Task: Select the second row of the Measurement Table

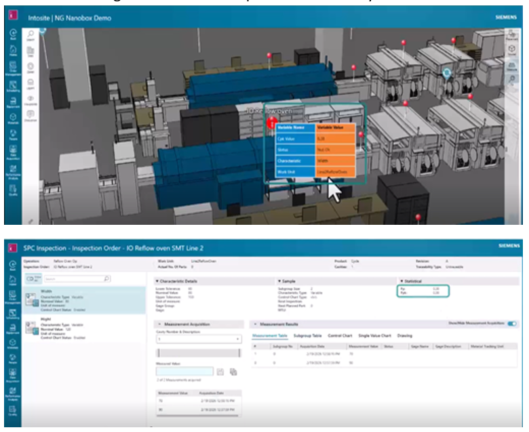Action: click(385, 363)
